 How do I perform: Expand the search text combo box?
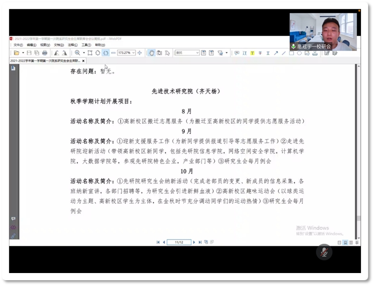(x=197, y=53)
